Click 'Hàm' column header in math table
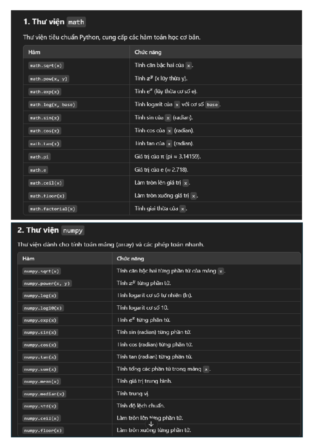Screen dimensions: 313x443 click(x=34, y=52)
